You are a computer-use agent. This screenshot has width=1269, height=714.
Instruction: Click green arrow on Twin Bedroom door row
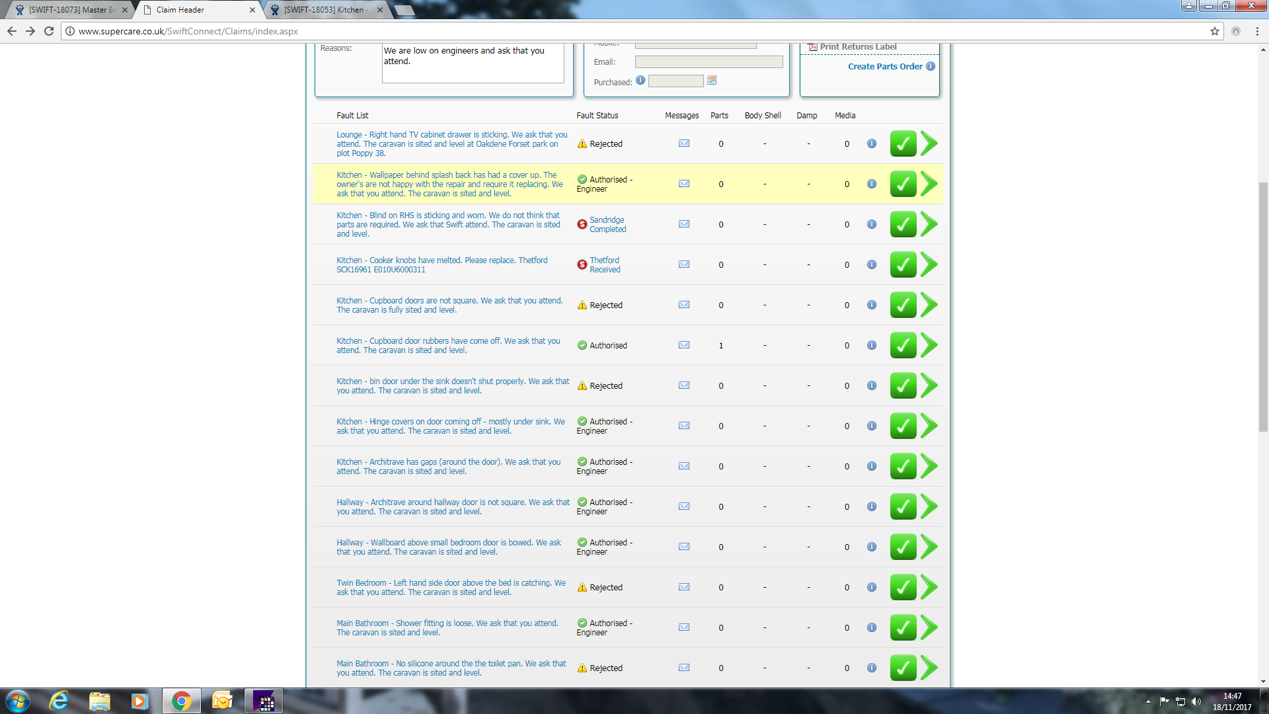[x=929, y=587]
